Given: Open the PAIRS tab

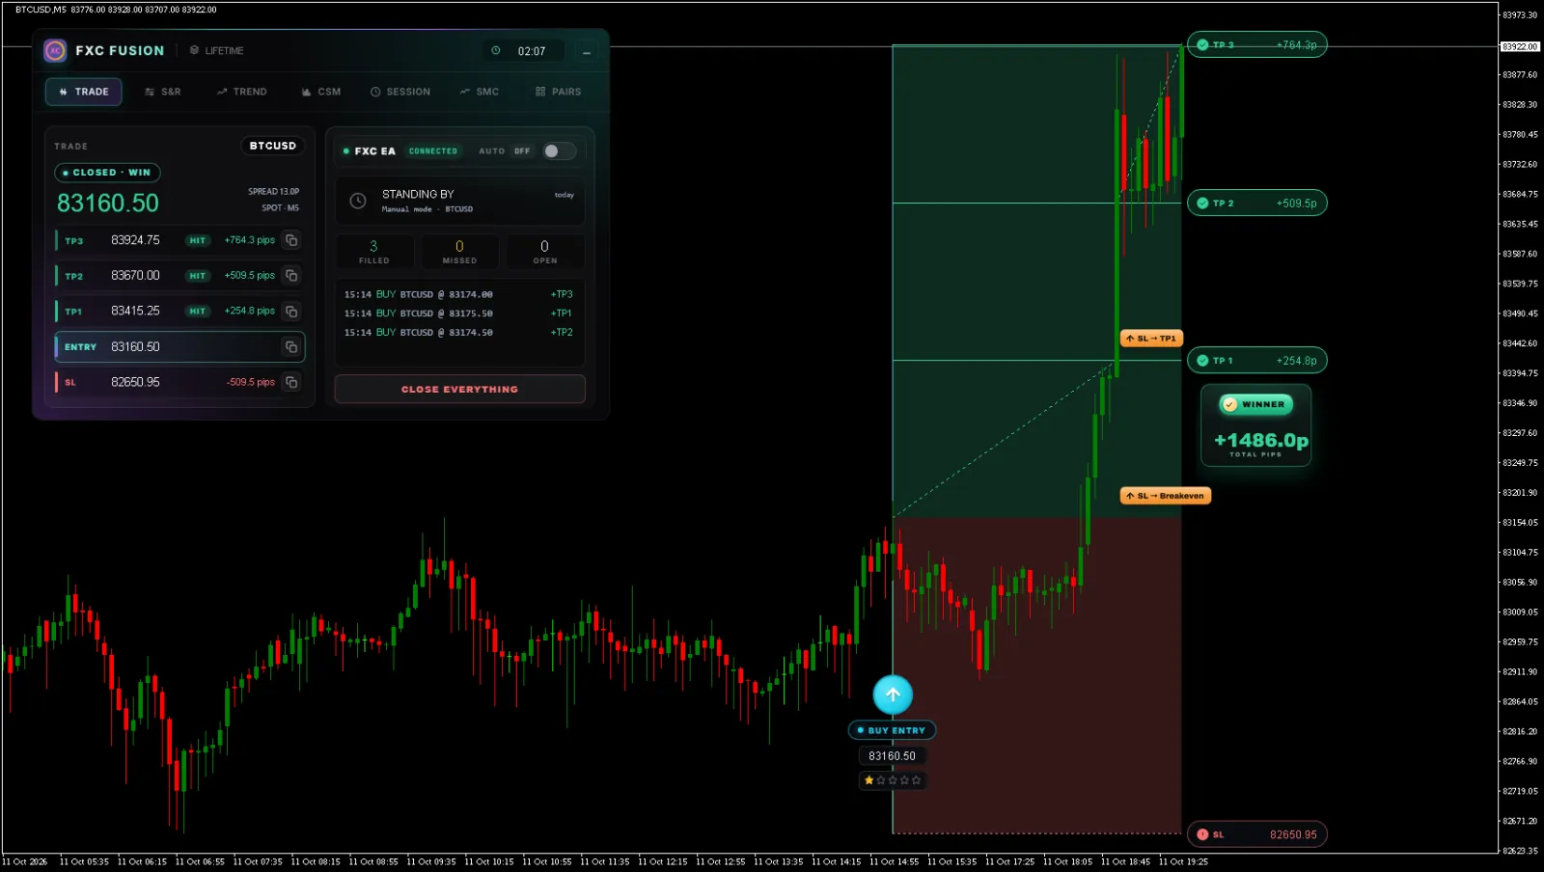Looking at the screenshot, I should [559, 92].
